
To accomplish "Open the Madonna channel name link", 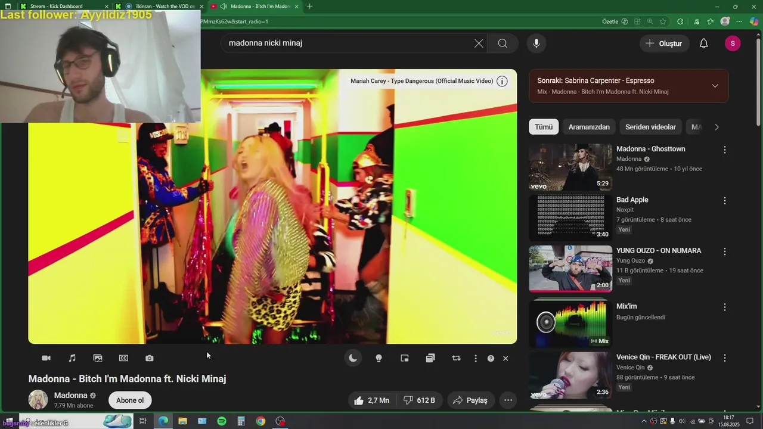I will (x=71, y=395).
